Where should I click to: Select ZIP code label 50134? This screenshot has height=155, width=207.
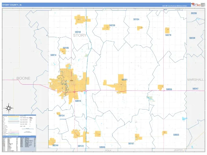pos(61,116)
